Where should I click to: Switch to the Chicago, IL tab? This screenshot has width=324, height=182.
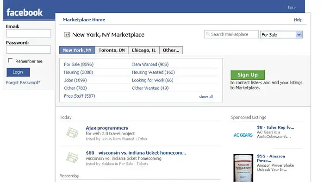[x=143, y=50]
